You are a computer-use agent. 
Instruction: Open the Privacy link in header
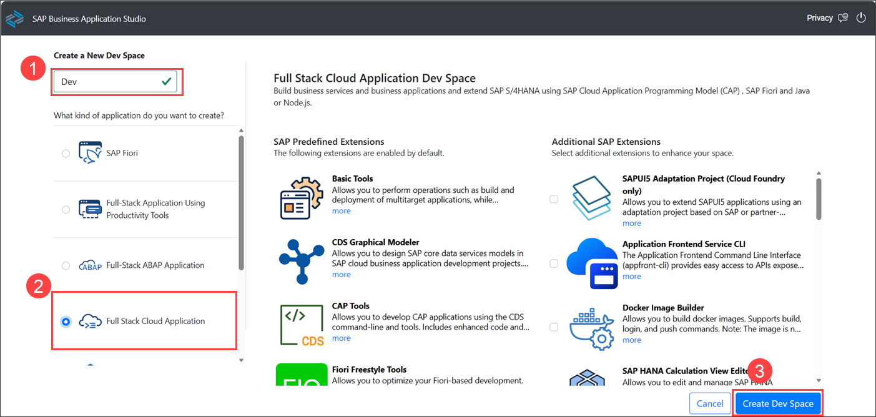pos(820,18)
